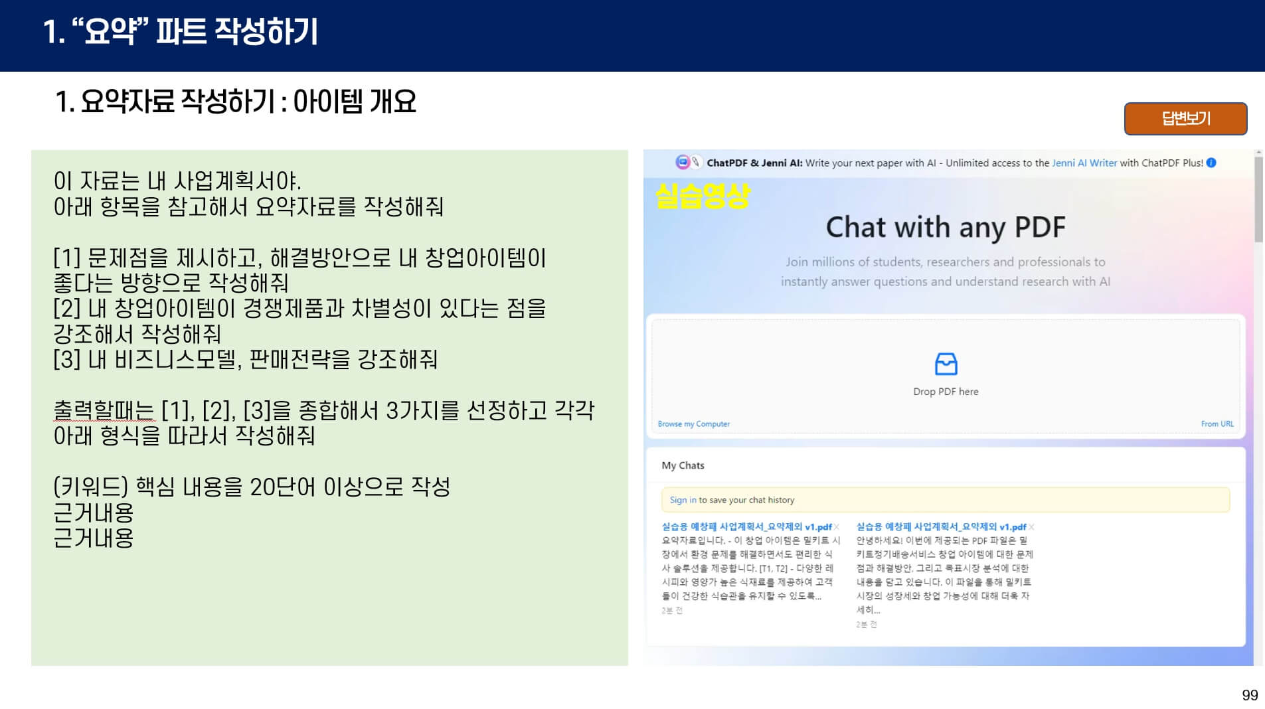Click the ChatPDF logo icon in the top banner
The height and width of the screenshot is (709, 1265).
tap(683, 163)
